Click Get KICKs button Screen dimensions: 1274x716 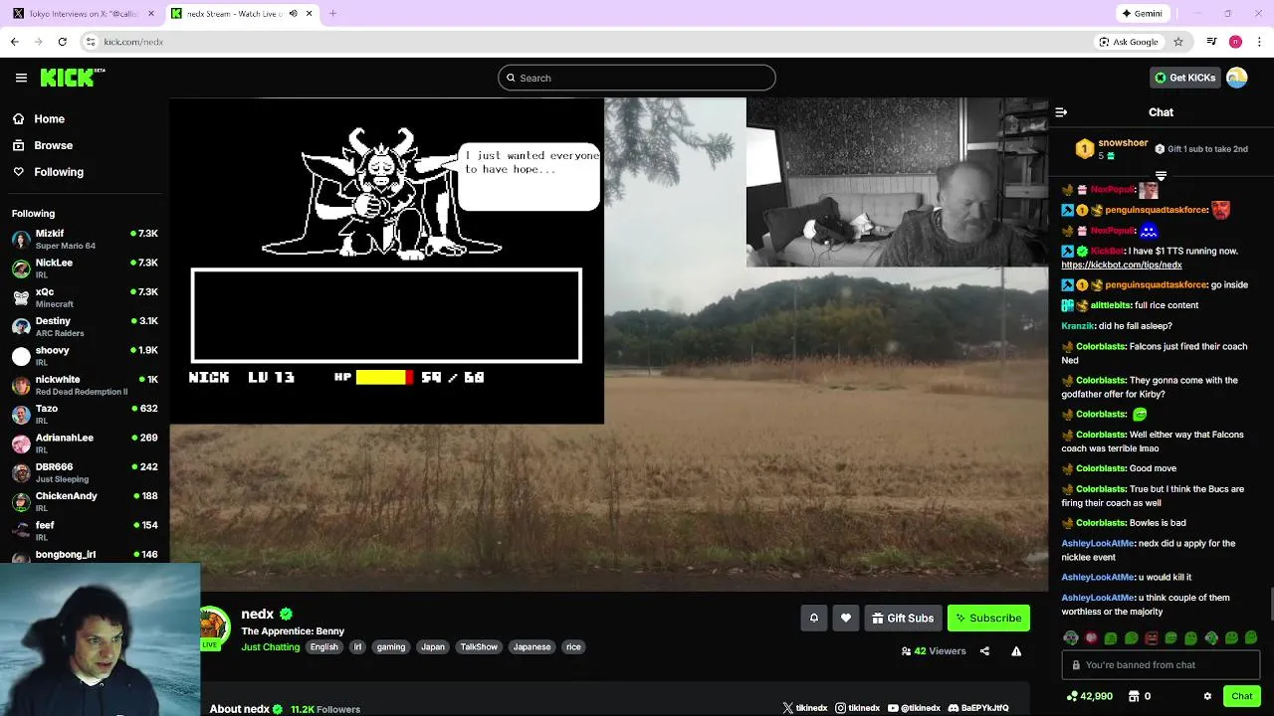click(x=1184, y=78)
